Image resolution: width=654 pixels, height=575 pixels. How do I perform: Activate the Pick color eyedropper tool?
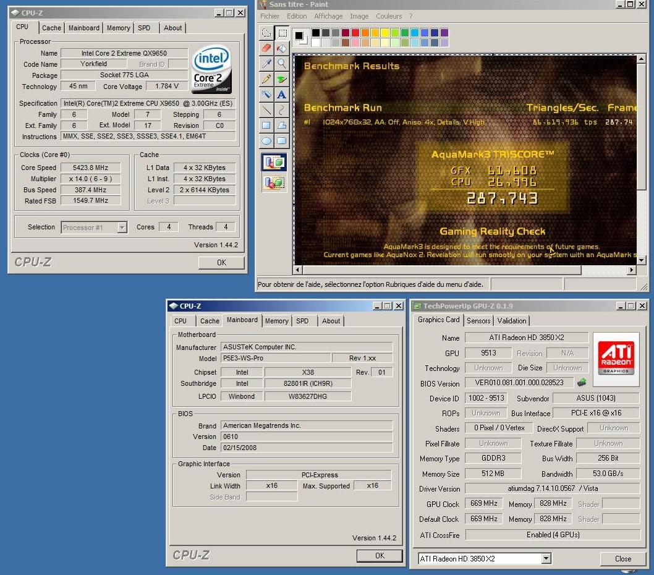266,64
